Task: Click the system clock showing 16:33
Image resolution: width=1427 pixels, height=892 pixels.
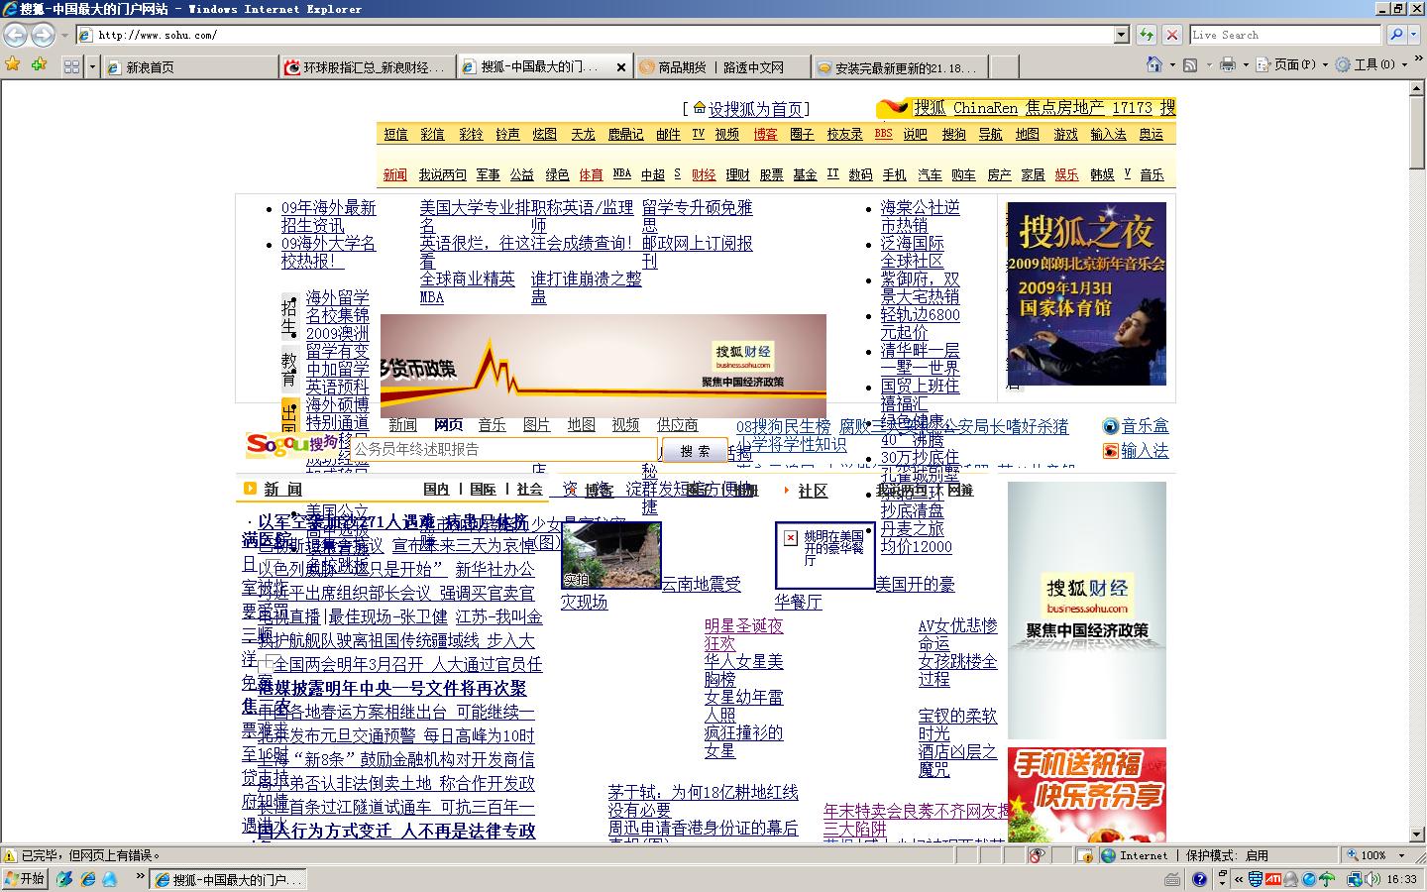Action: coord(1401,879)
